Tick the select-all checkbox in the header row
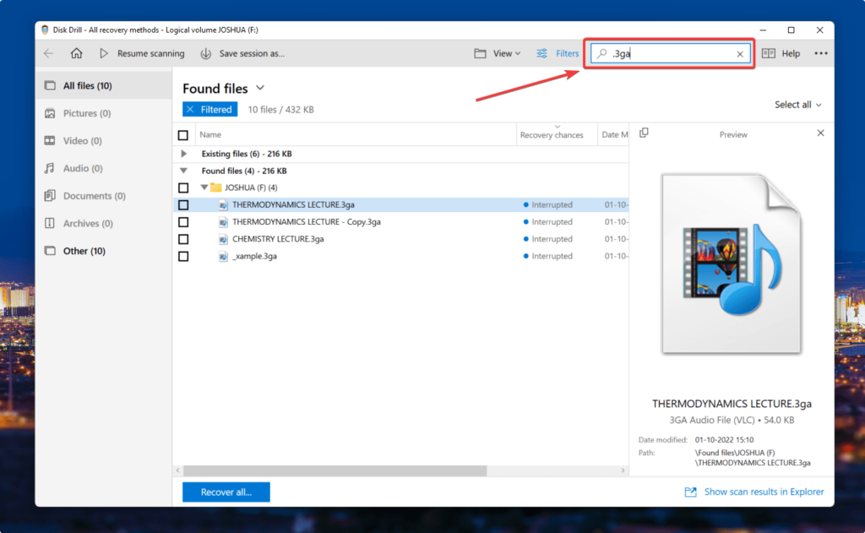Screen dimensions: 865x533 [182, 134]
